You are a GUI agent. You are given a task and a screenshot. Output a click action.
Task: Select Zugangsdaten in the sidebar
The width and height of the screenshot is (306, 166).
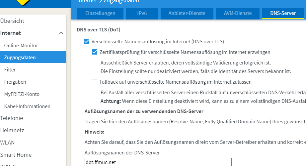pos(20,58)
